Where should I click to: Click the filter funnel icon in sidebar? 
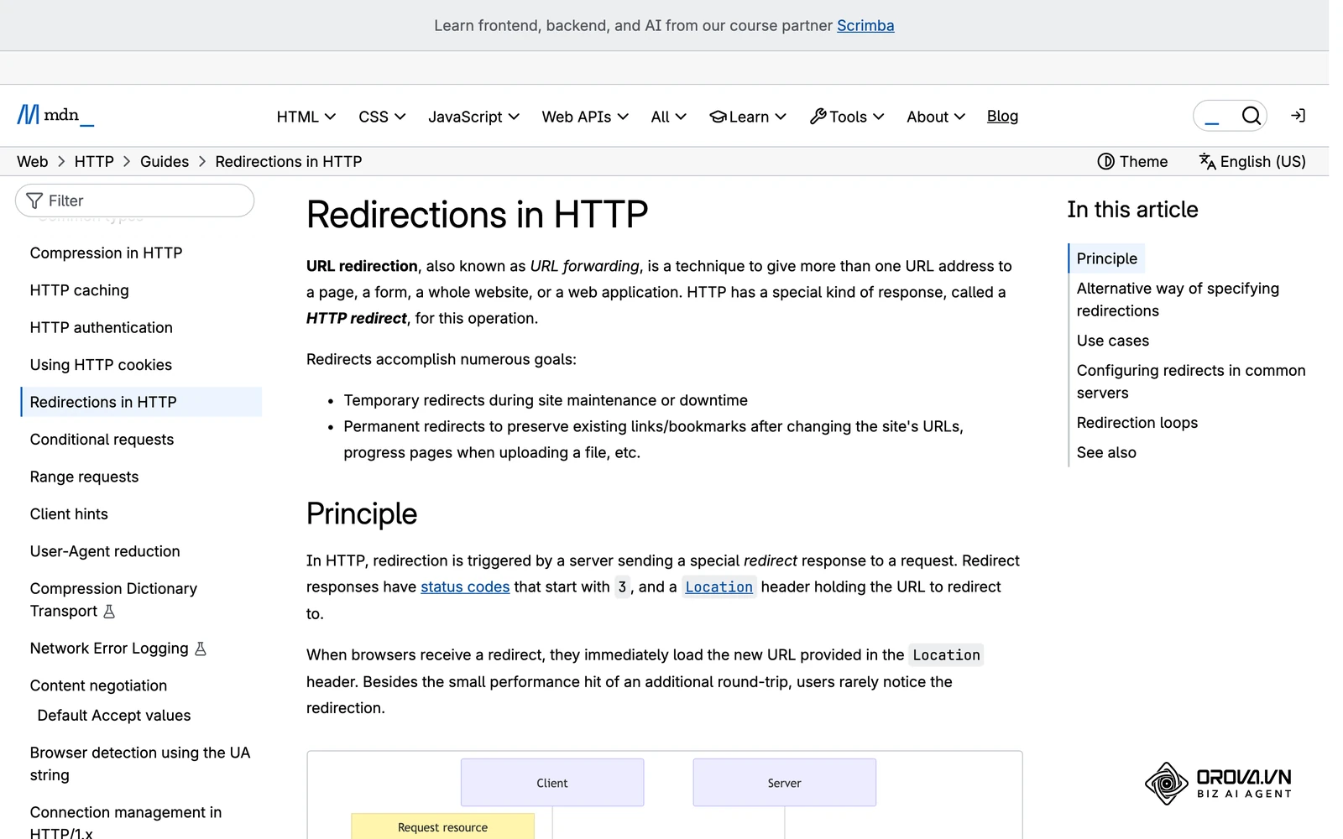[34, 201]
